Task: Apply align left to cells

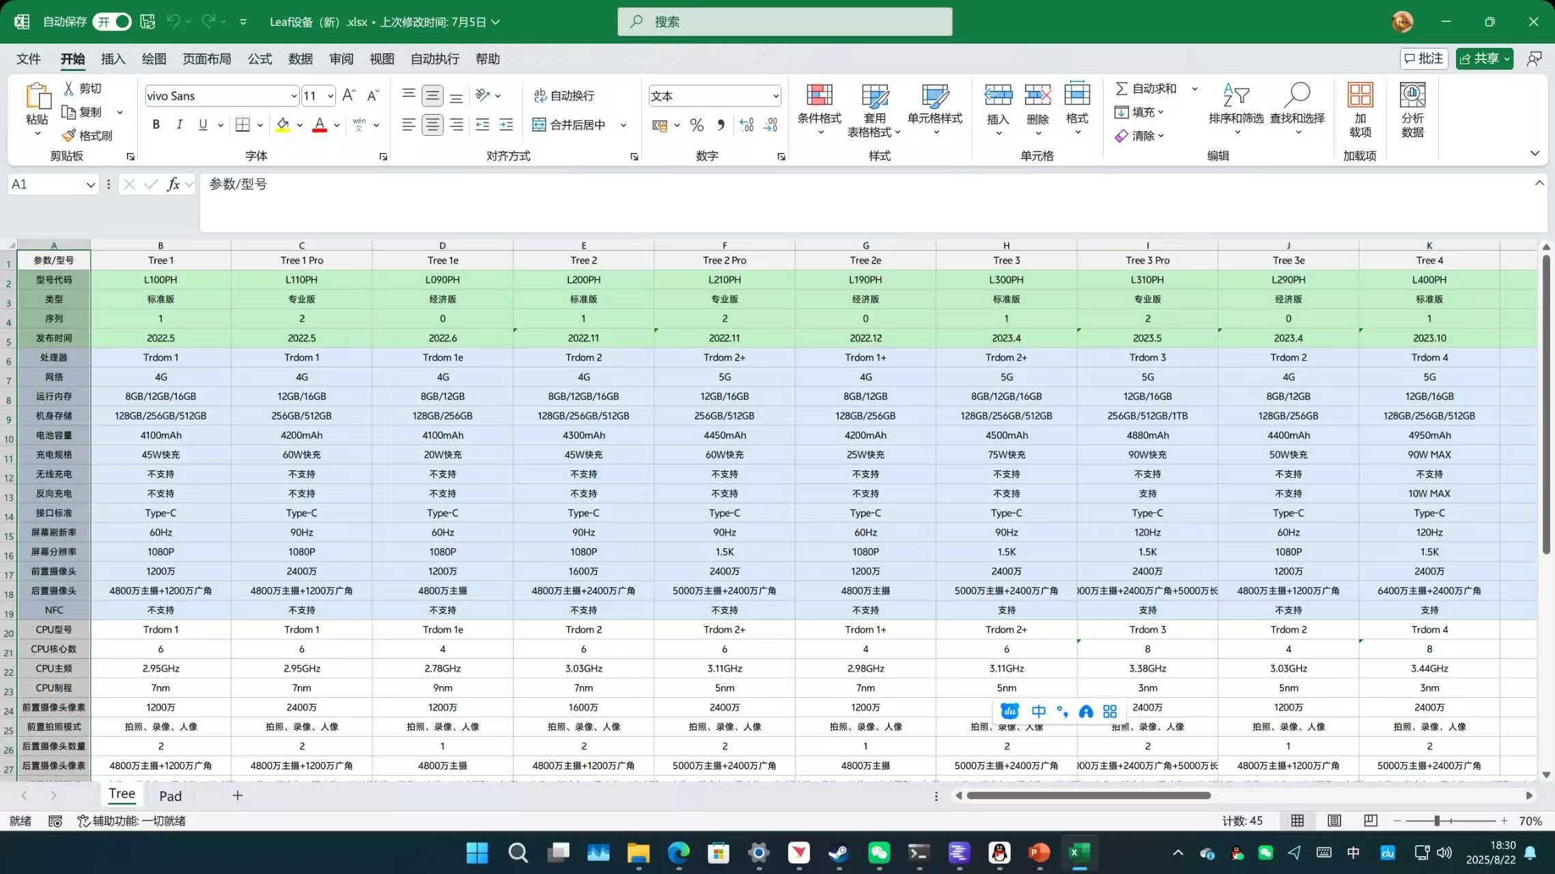Action: (408, 125)
